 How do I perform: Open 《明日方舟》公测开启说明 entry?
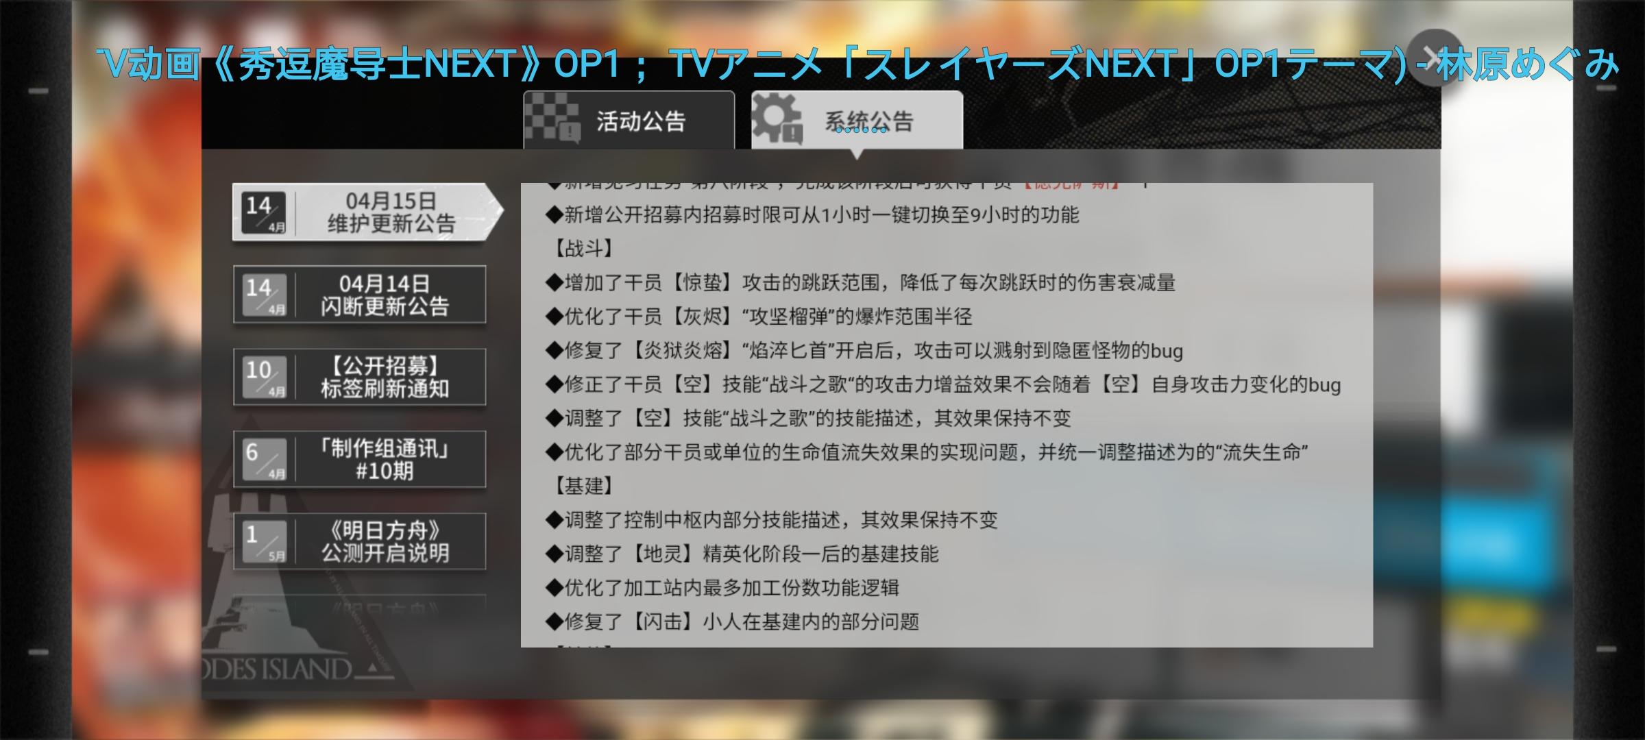pyautogui.click(x=360, y=541)
